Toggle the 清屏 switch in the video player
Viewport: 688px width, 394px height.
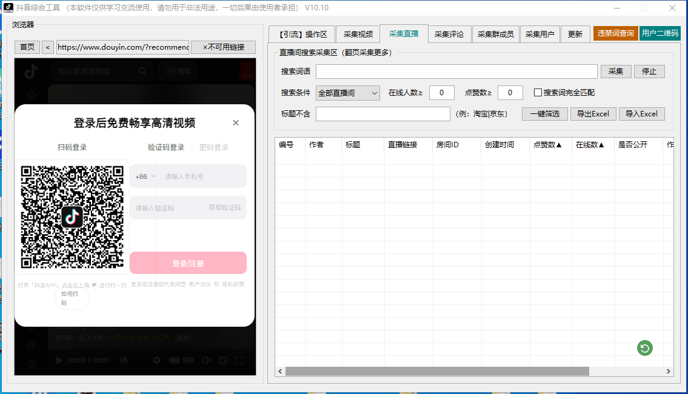(x=175, y=360)
